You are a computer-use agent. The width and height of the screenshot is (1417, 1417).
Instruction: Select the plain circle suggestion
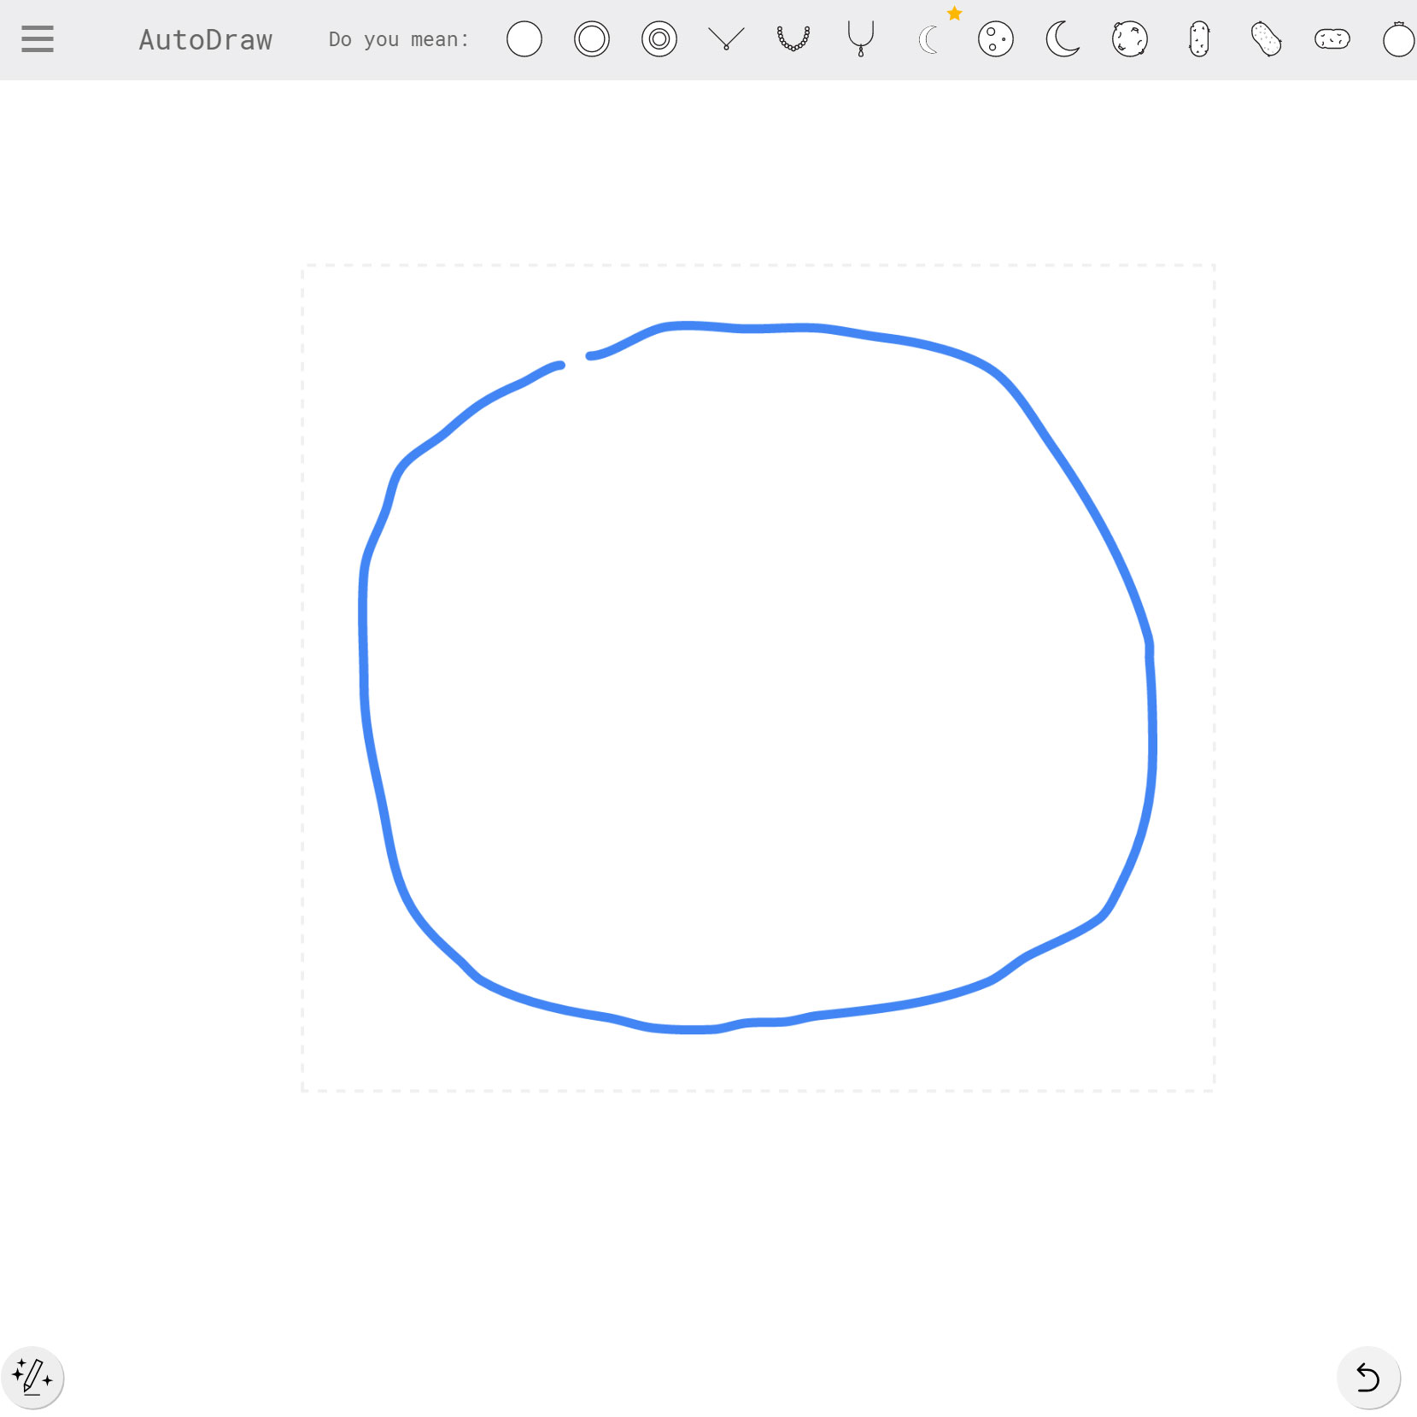(x=524, y=39)
